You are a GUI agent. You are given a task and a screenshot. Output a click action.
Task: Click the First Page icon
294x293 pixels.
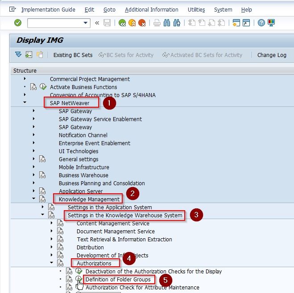tap(192, 23)
